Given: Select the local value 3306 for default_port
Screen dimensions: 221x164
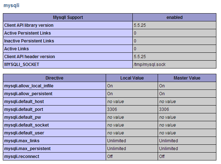Looking at the screenshot, I should 112,109.
